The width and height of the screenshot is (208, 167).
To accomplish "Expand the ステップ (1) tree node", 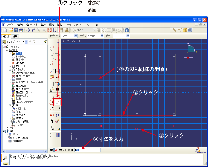I will pyautogui.click(x=10, y=70).
